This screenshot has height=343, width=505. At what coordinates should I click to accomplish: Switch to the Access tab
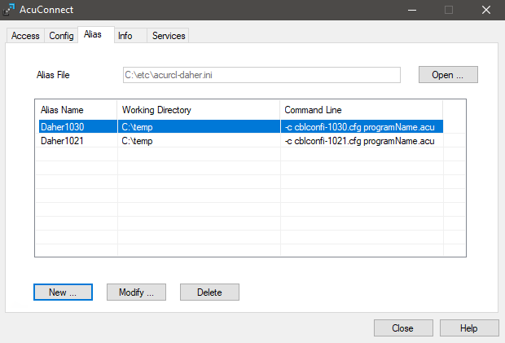tap(25, 36)
